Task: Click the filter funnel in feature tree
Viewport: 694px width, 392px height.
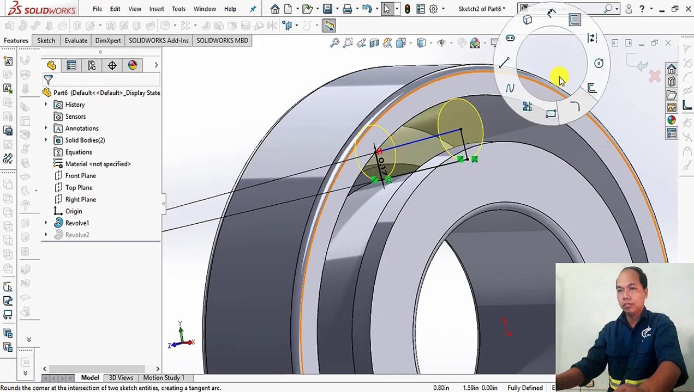Action: coord(48,80)
